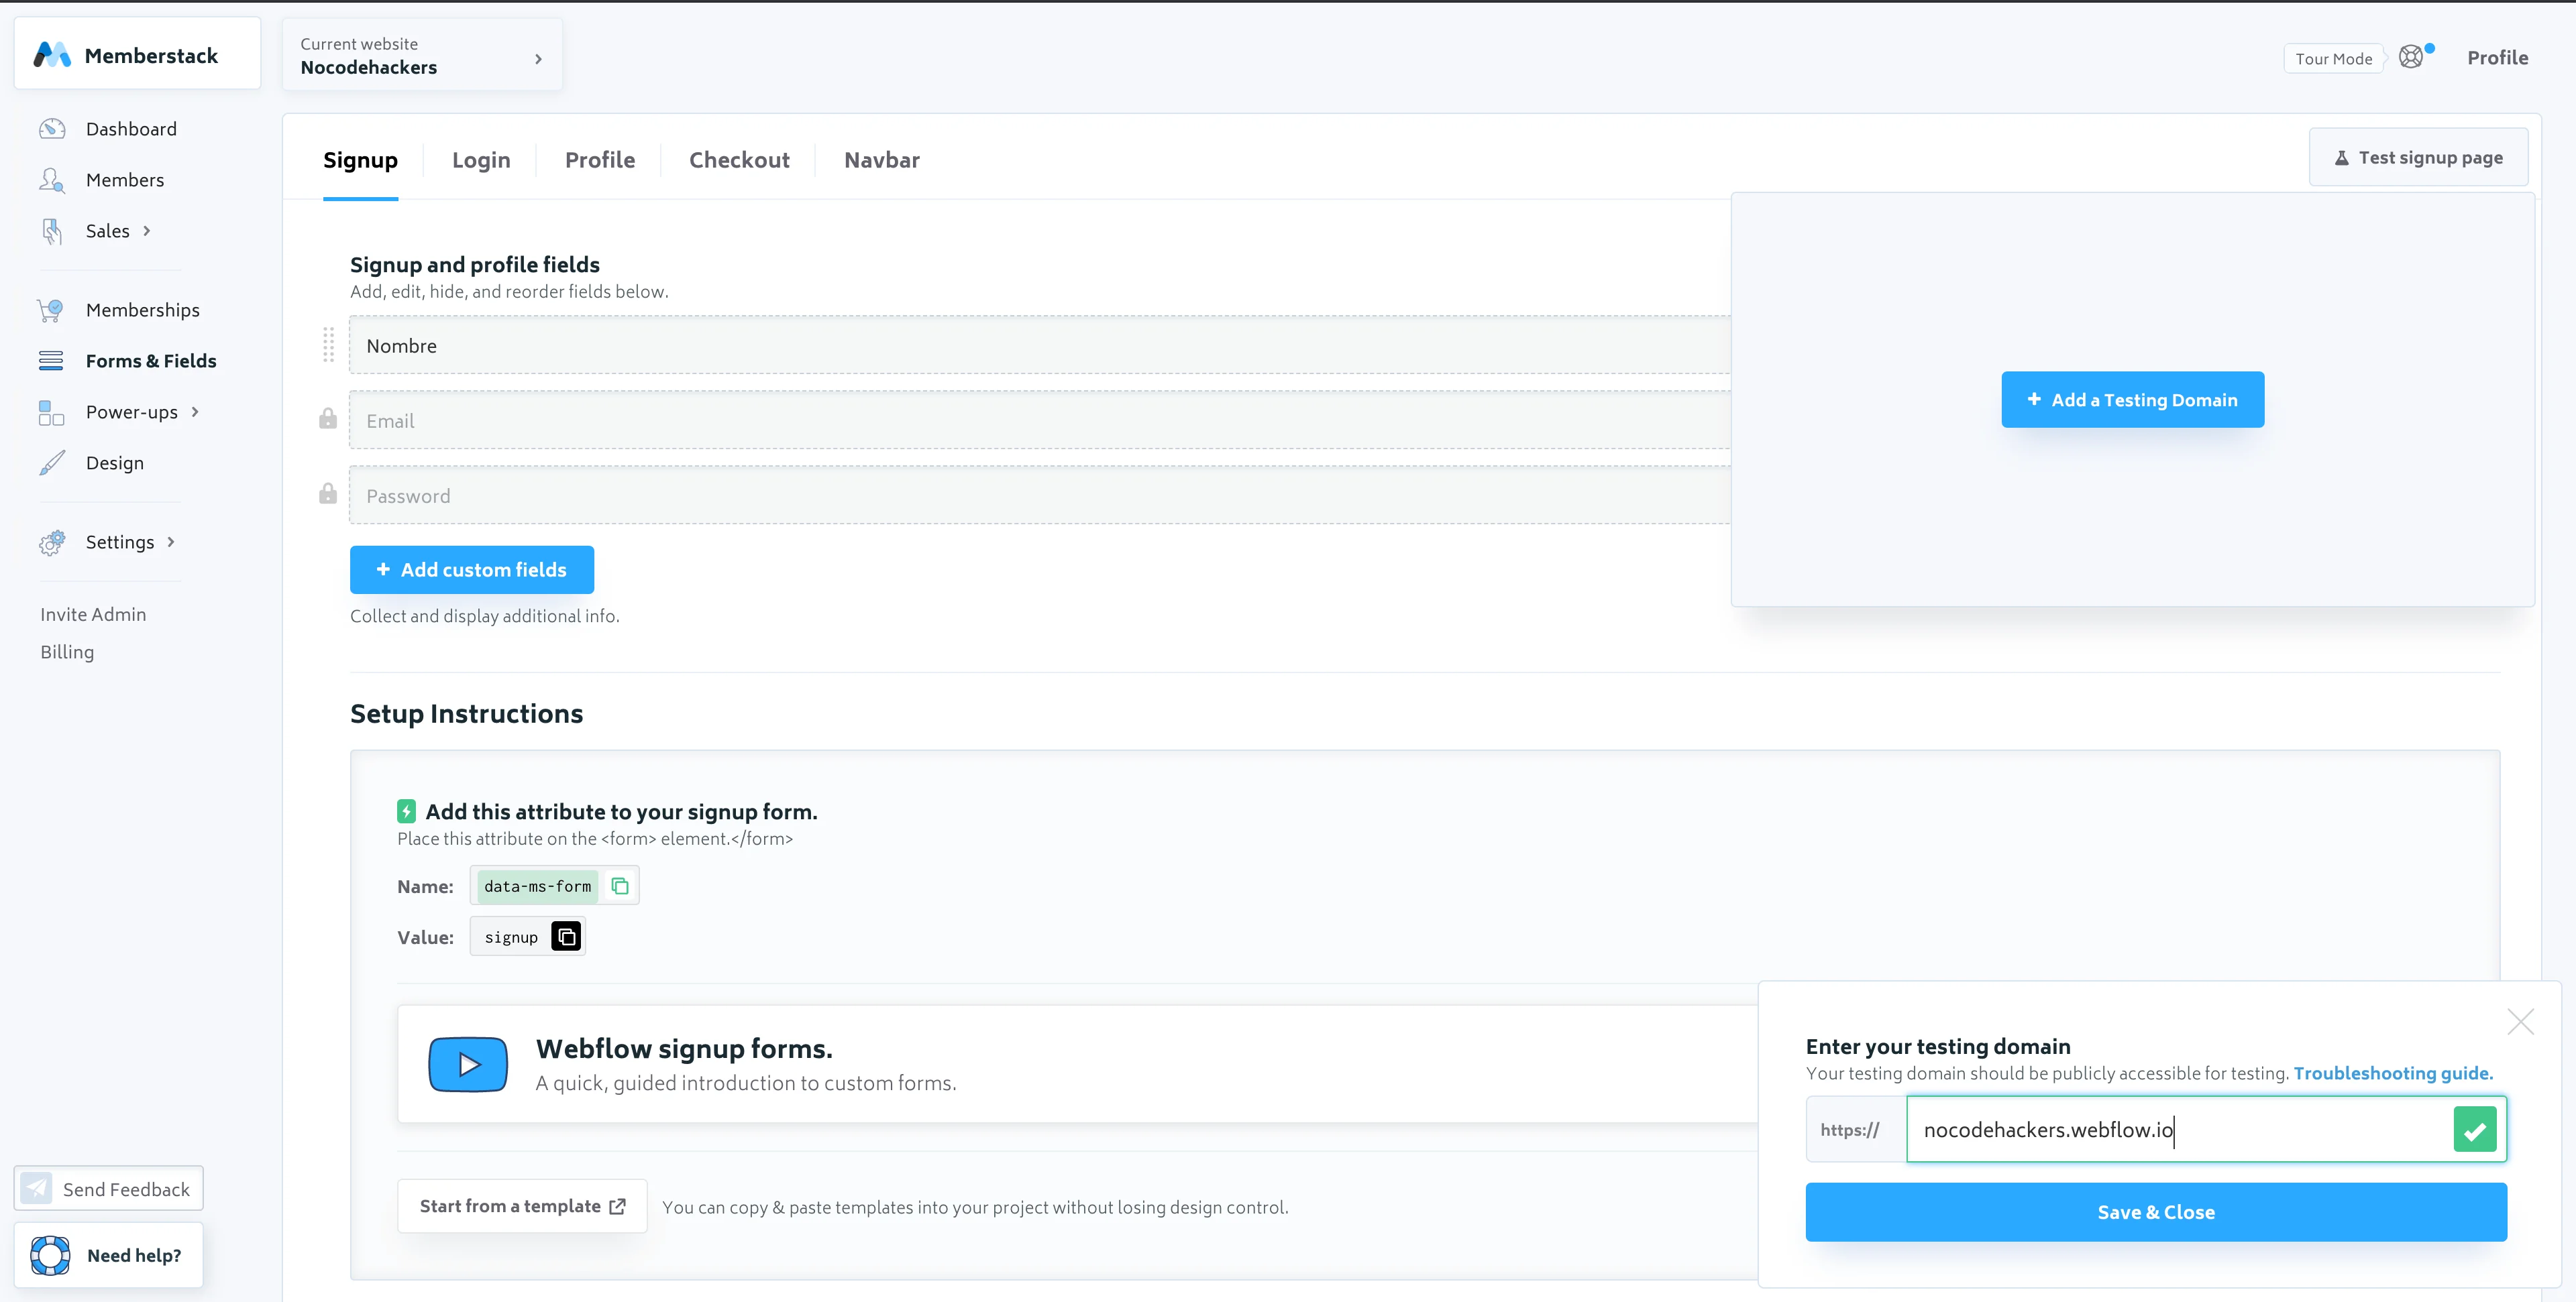Open Members via its person icon
The width and height of the screenshot is (2576, 1302).
tap(52, 180)
